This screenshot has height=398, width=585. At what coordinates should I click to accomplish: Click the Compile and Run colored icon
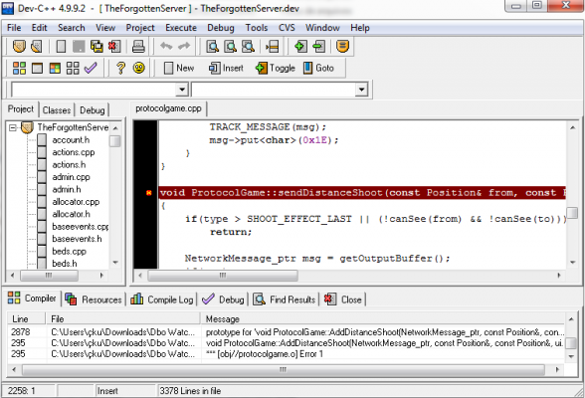55,68
